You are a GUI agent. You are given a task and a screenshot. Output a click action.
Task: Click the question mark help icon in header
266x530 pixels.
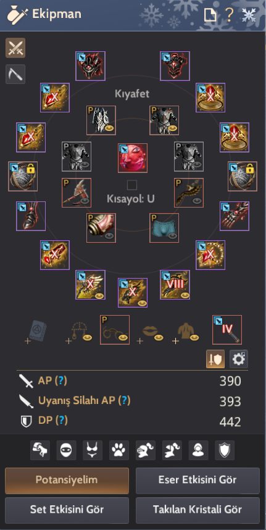230,15
